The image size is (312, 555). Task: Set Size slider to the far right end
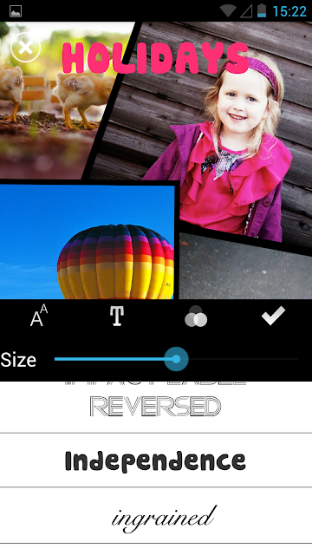click(298, 359)
